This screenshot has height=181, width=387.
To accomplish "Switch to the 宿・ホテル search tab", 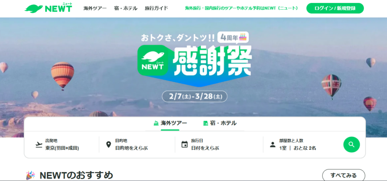I will 220,123.
